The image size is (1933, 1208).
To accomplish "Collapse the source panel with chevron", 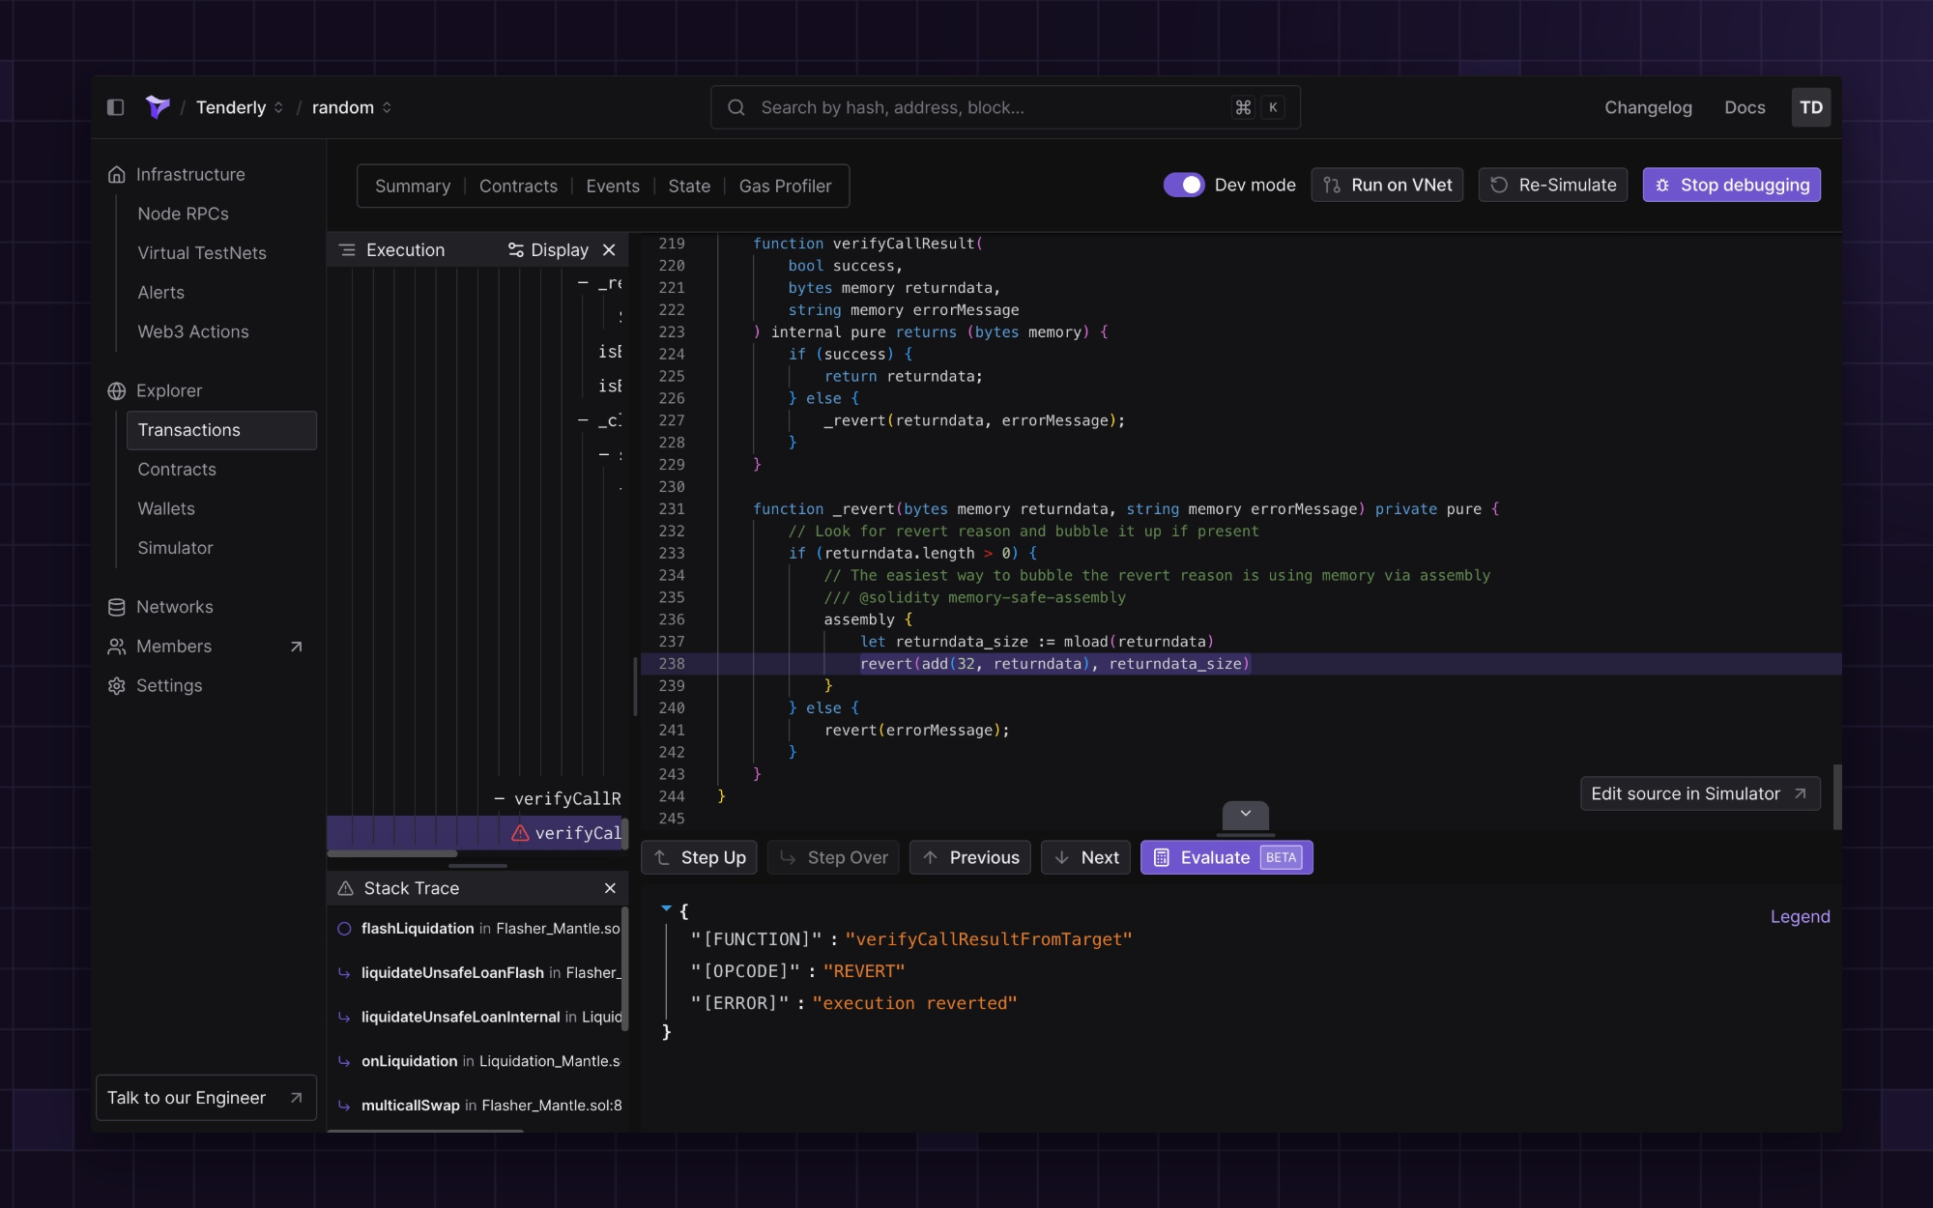I will (1245, 814).
